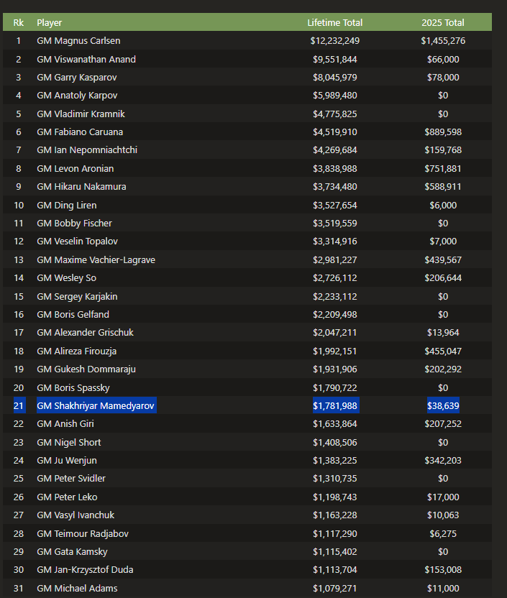Image resolution: width=507 pixels, height=598 pixels.
Task: Open GM Magnus Carlsen's player entry
Action: pos(78,41)
